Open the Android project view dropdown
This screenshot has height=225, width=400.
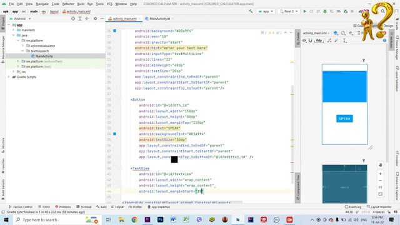pyautogui.click(x=21, y=19)
